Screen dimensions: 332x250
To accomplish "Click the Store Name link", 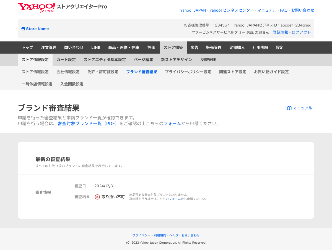I will coord(37,29).
